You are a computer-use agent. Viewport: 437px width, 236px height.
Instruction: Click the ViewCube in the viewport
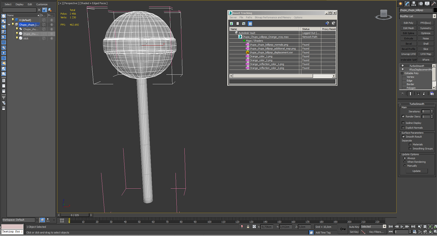click(x=384, y=14)
